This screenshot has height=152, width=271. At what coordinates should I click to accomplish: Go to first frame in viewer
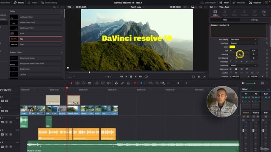122,76
